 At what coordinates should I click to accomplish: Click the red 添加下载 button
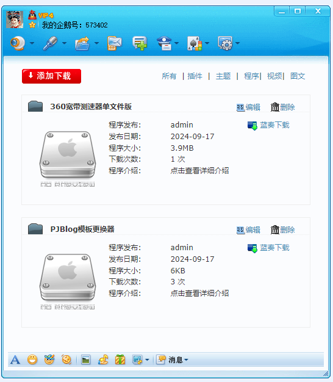[x=51, y=76]
